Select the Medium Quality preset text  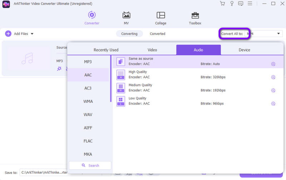click(x=140, y=85)
